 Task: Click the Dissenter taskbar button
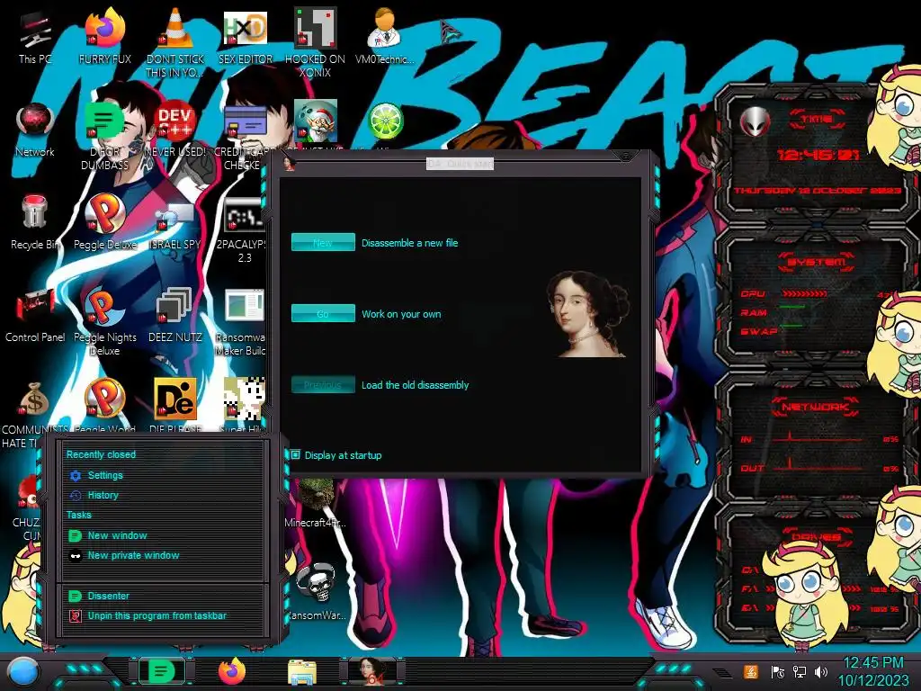tap(161, 671)
